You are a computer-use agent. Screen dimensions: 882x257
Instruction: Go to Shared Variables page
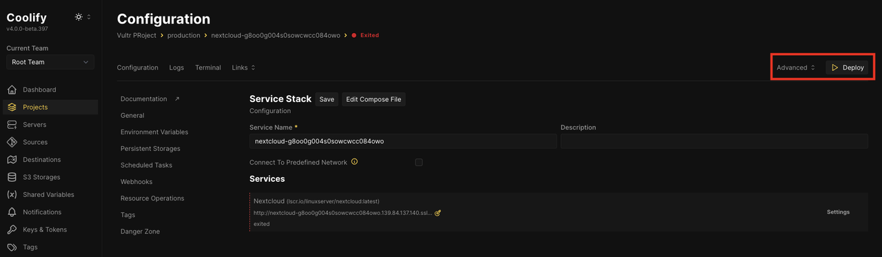[x=48, y=195]
